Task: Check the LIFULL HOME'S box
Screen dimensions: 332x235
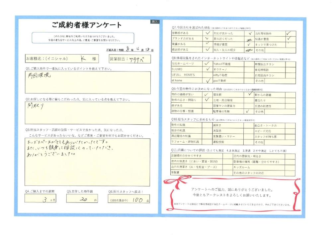Action: 207,75
